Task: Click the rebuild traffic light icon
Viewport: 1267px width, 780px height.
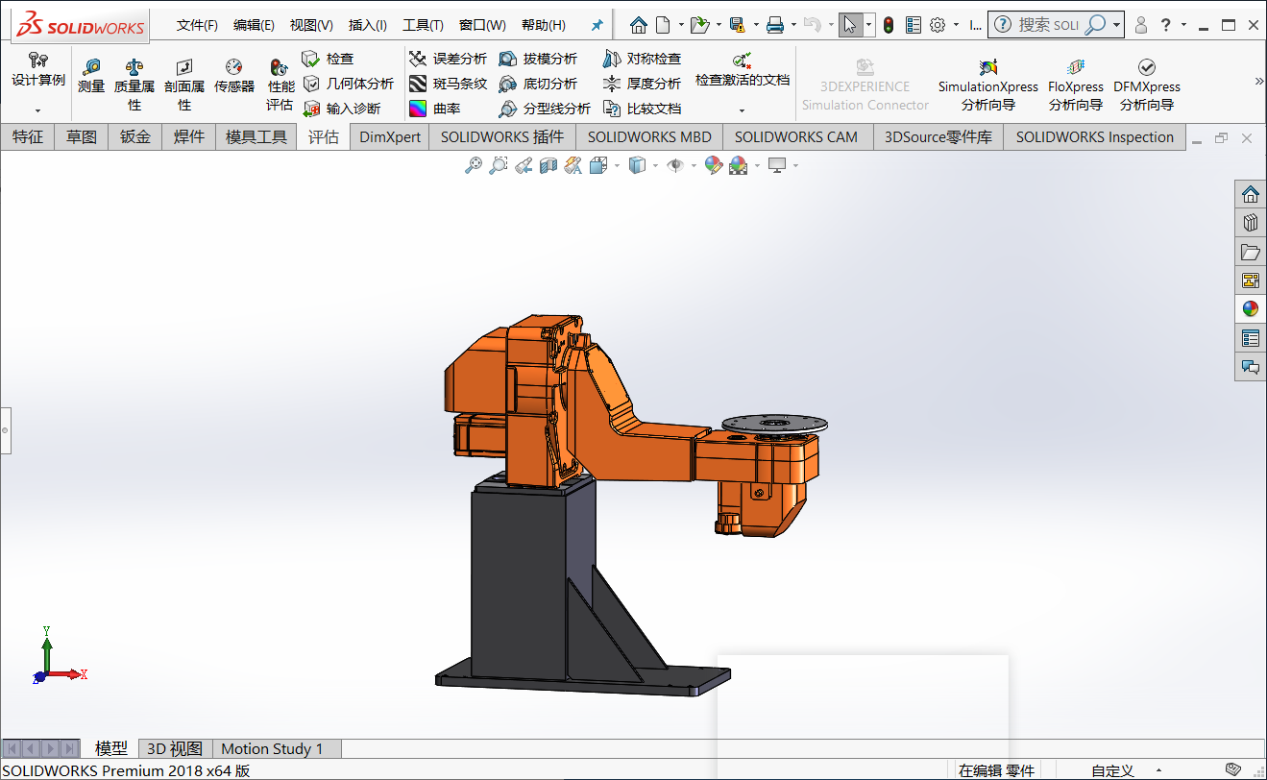Action: click(889, 25)
